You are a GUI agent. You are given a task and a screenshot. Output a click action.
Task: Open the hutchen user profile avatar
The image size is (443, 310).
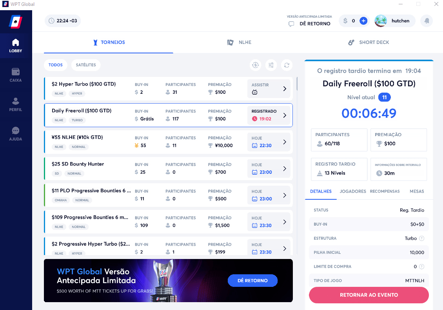[x=381, y=21]
